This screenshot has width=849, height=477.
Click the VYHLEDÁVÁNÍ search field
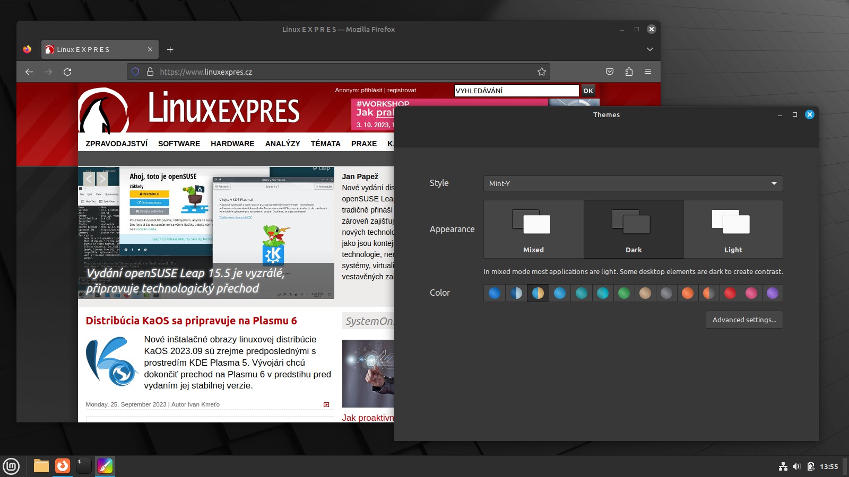click(x=516, y=91)
